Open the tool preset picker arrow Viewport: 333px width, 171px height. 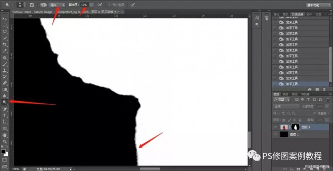[13, 5]
